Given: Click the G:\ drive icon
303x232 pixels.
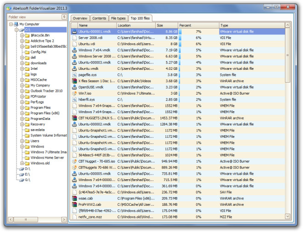Looking at the screenshot, I should point(21,180).
